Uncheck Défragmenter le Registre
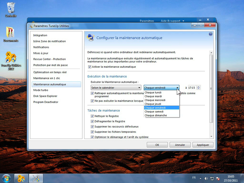Screen dimensions: 244x183 click(92, 121)
